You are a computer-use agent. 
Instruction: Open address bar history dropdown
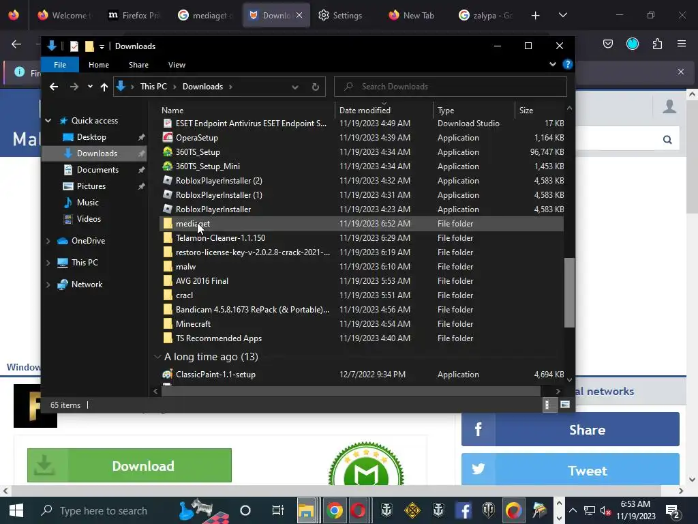click(294, 87)
